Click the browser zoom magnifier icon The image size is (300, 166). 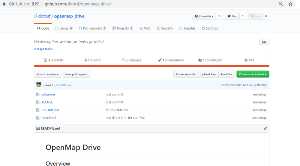point(280,4)
